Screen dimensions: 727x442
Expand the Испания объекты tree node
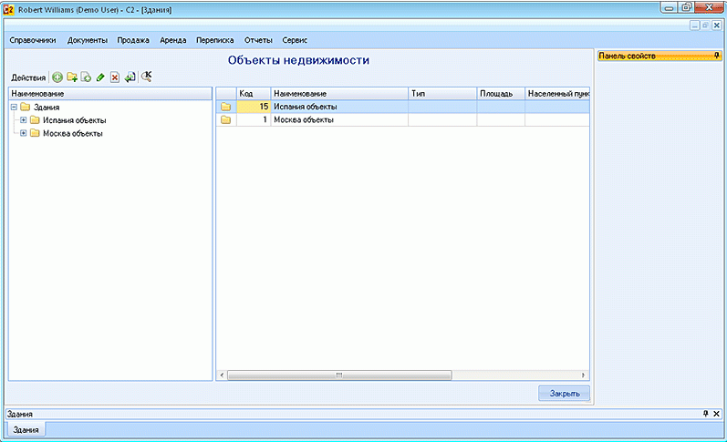[x=23, y=120]
